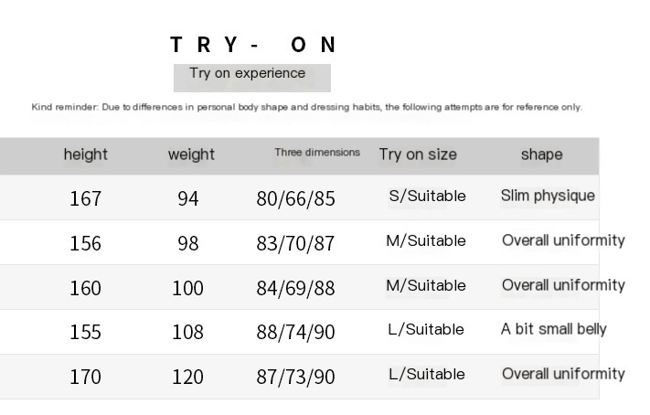650x415 pixels.
Task: Click the Try on experience banner
Action: click(x=252, y=78)
